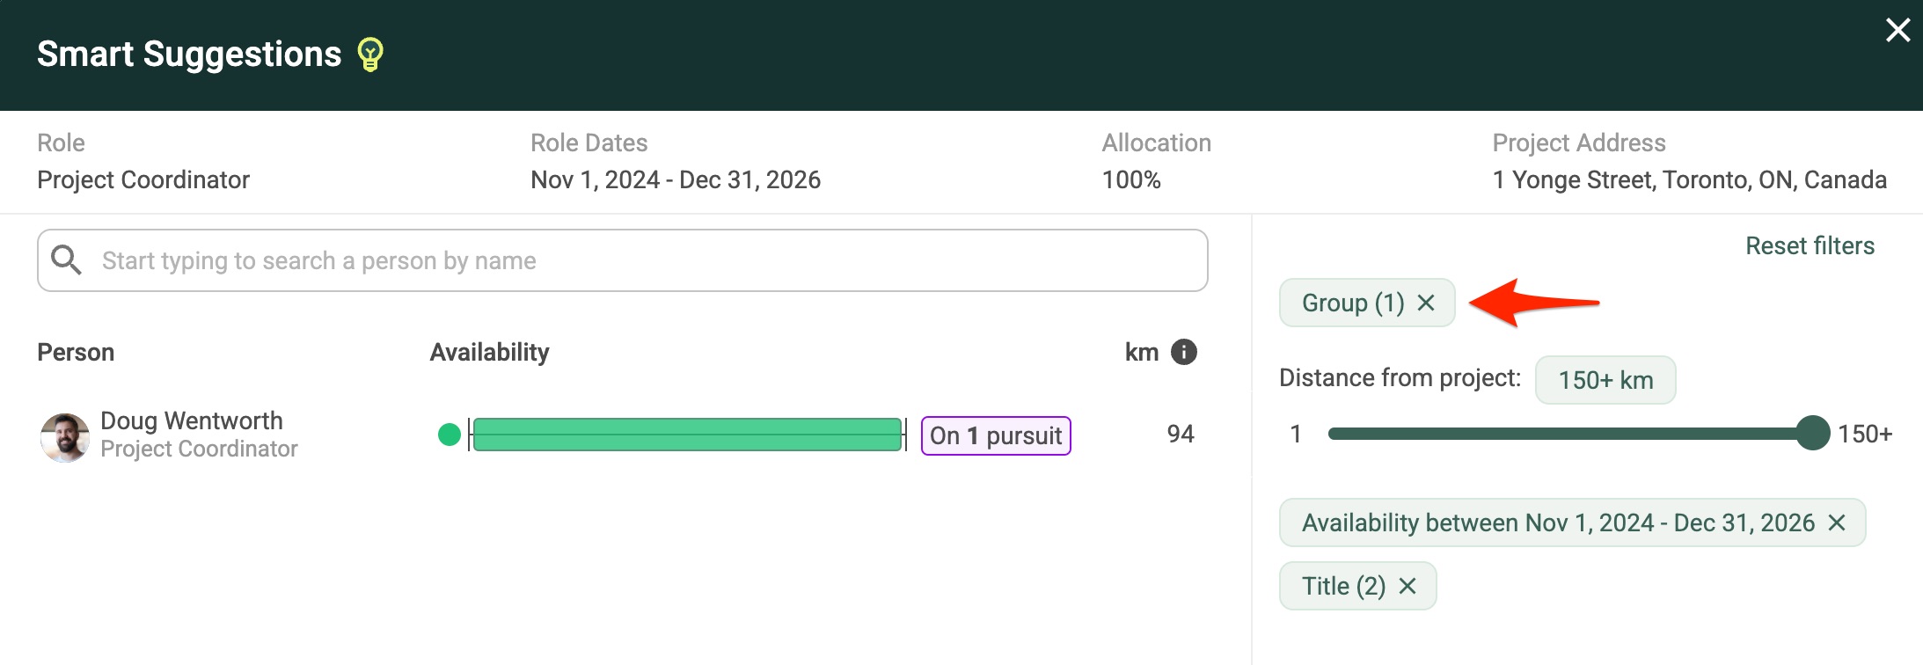Select Doug Wentworth's name

(x=192, y=420)
